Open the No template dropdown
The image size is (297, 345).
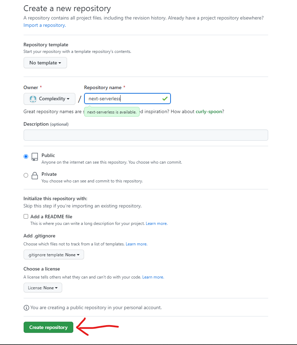click(45, 63)
